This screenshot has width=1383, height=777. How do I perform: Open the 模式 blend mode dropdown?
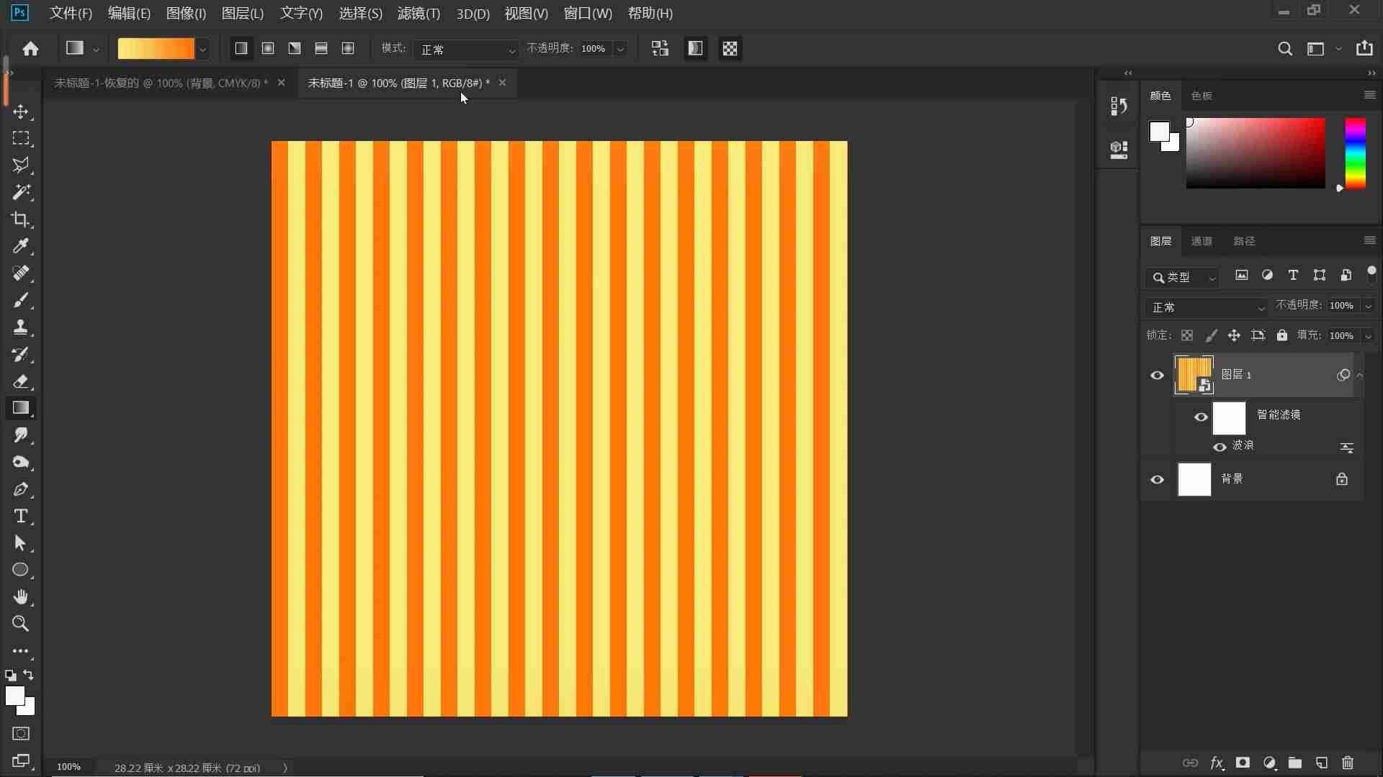(467, 49)
